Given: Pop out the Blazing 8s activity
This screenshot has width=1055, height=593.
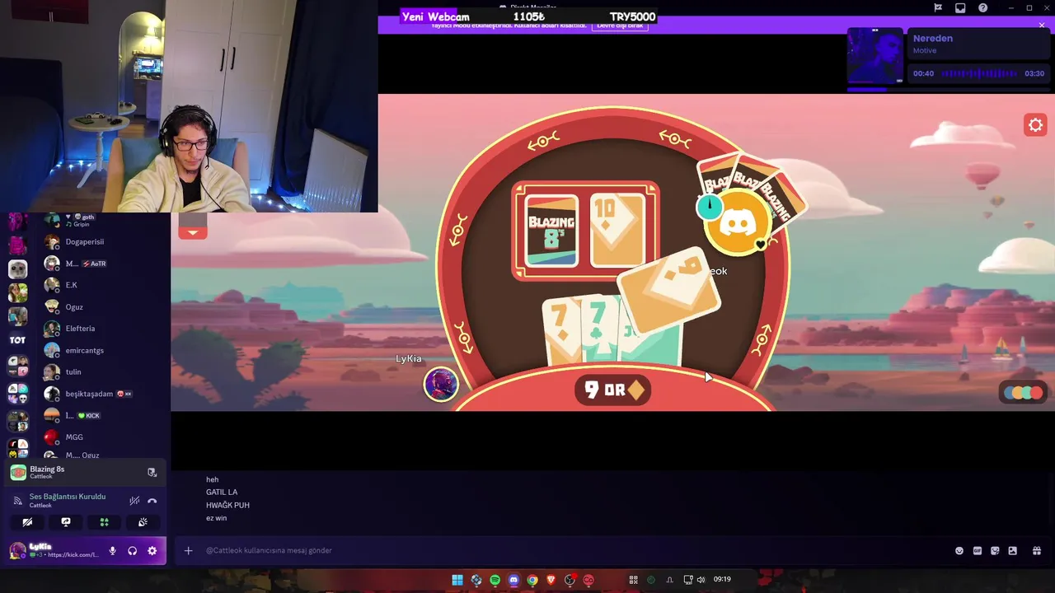Looking at the screenshot, I should coord(152,473).
